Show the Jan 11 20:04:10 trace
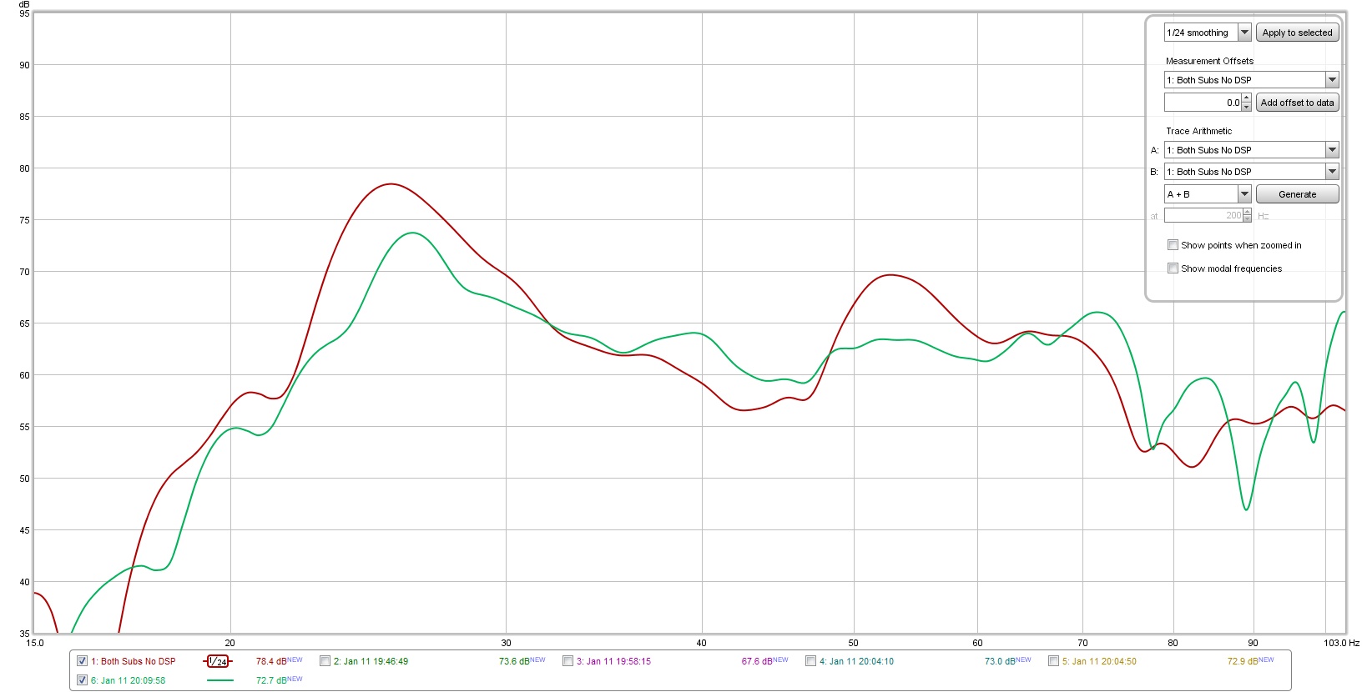This screenshot has height=692, width=1362. (810, 661)
